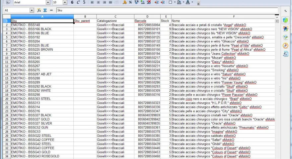
Task: Select the Ghibli bracelet name cell
Action: (x=223, y=144)
